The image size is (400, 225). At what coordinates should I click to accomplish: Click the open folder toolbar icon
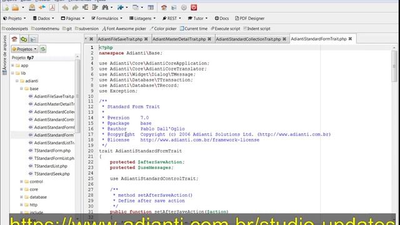pos(15,7)
